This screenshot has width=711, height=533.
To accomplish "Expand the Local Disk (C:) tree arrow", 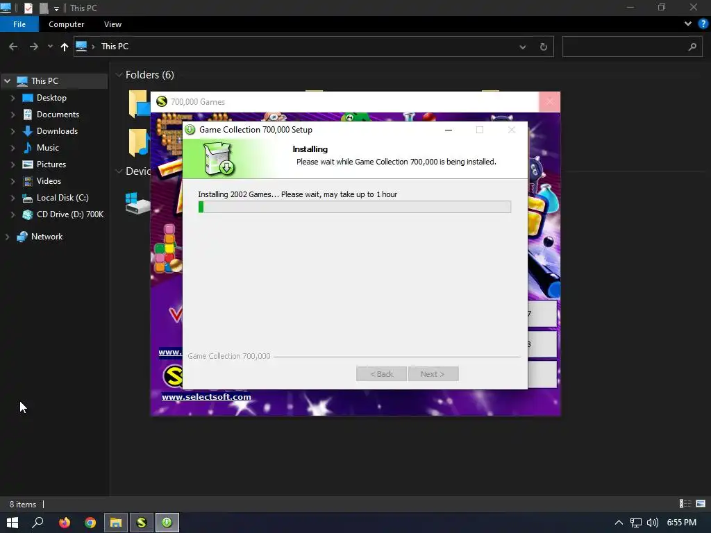I will 12,198.
